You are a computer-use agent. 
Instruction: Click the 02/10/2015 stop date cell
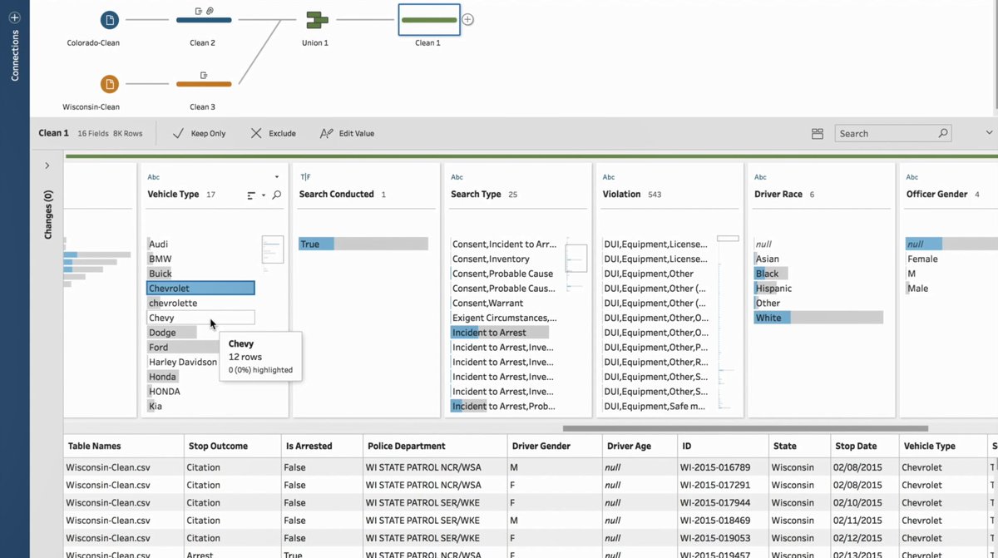[863, 502]
